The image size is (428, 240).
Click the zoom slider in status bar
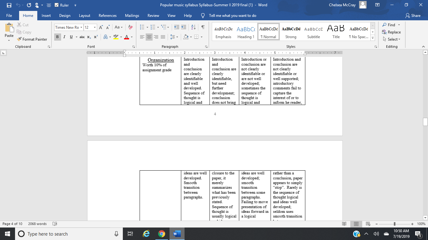point(394,224)
